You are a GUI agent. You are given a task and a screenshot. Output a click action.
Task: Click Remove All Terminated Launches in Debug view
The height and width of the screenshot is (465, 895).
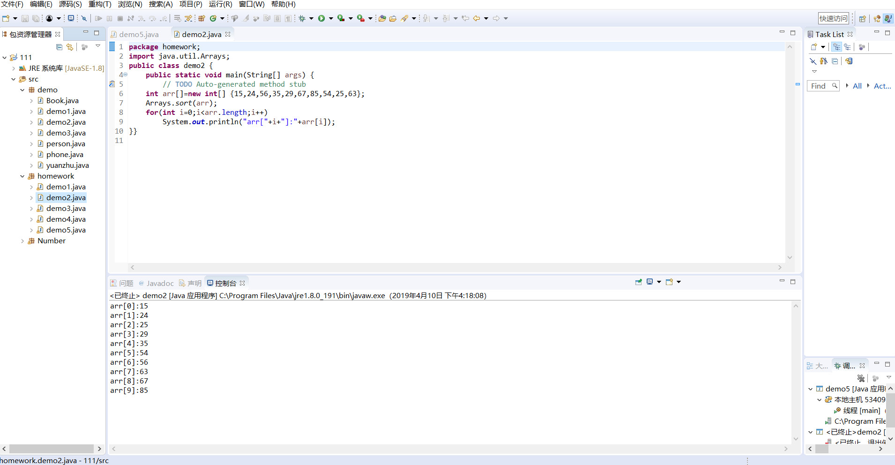pos(861,378)
